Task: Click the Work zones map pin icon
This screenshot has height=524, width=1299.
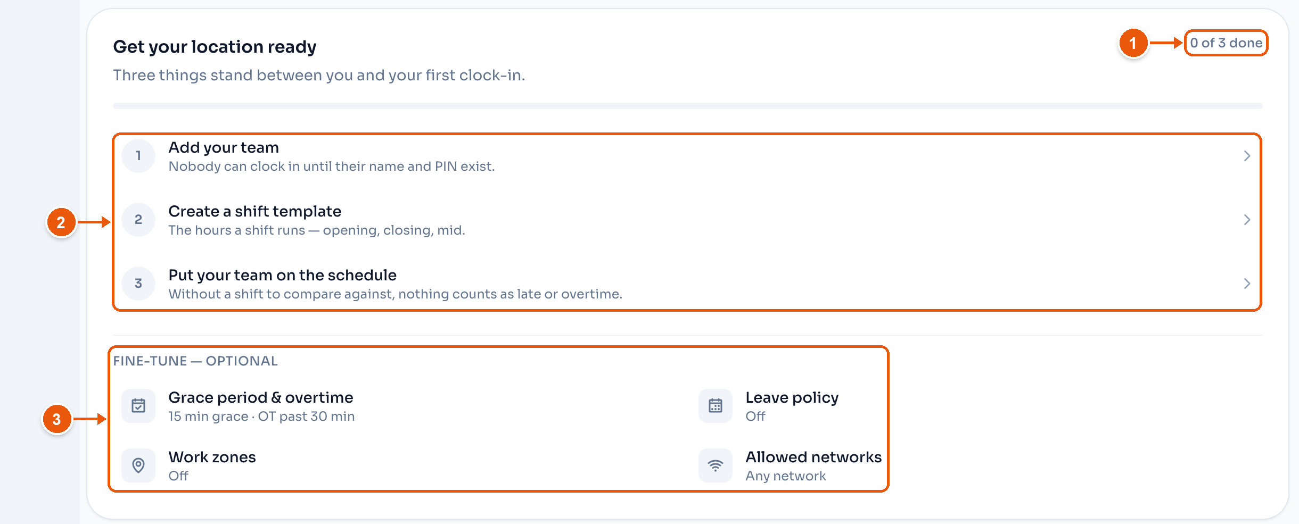Action: 138,465
